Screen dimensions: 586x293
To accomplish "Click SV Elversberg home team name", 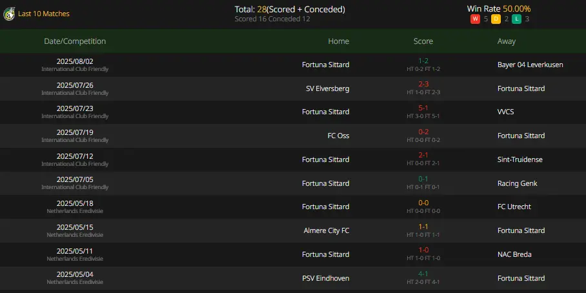I will click(327, 88).
